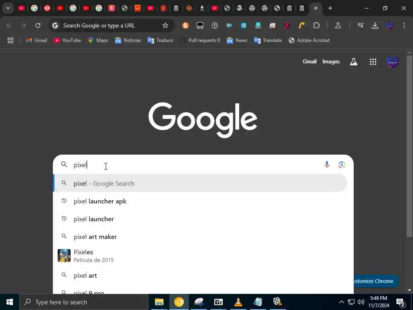
Task: Open the Translate bookmark
Action: (268, 40)
